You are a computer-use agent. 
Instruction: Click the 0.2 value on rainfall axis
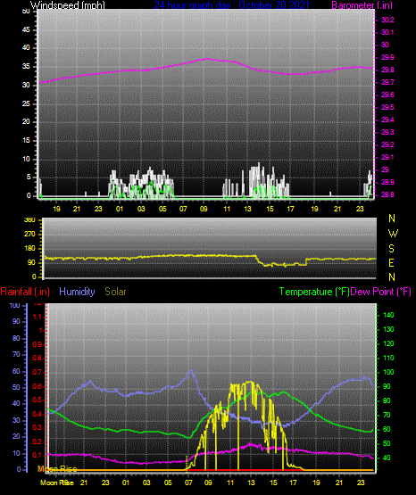tap(37, 441)
